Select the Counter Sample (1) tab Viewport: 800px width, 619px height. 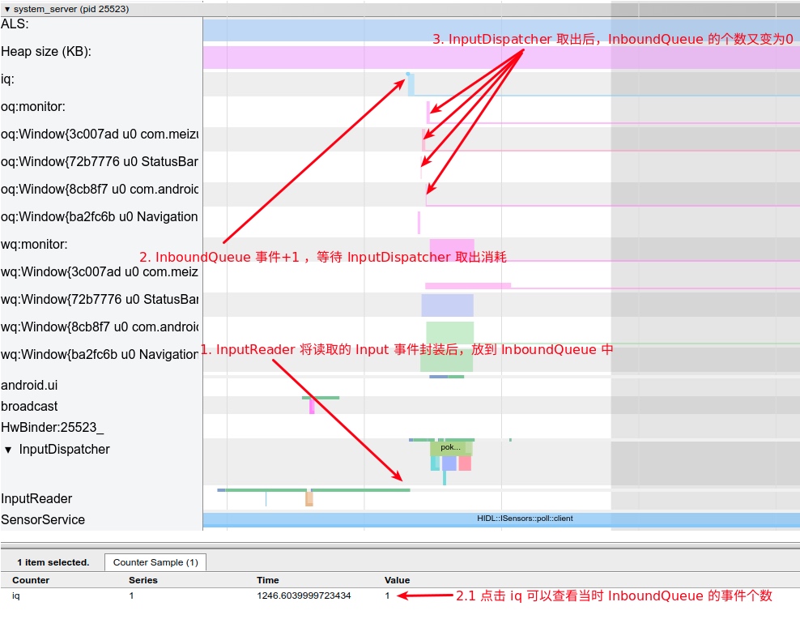pos(155,562)
